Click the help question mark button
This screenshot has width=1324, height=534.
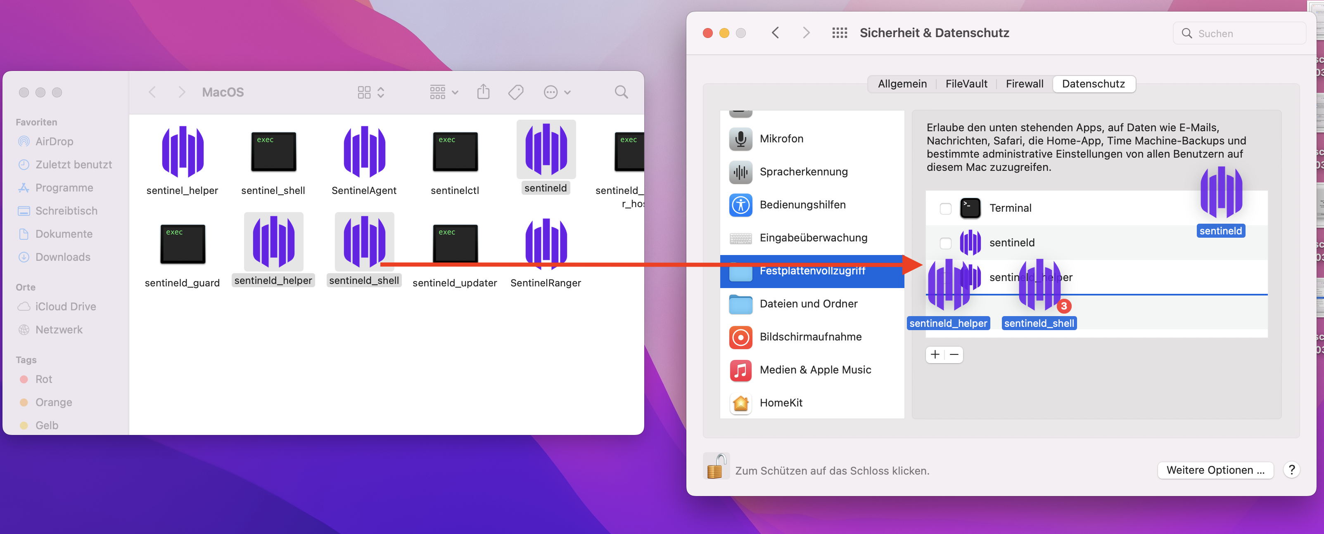tap(1291, 470)
